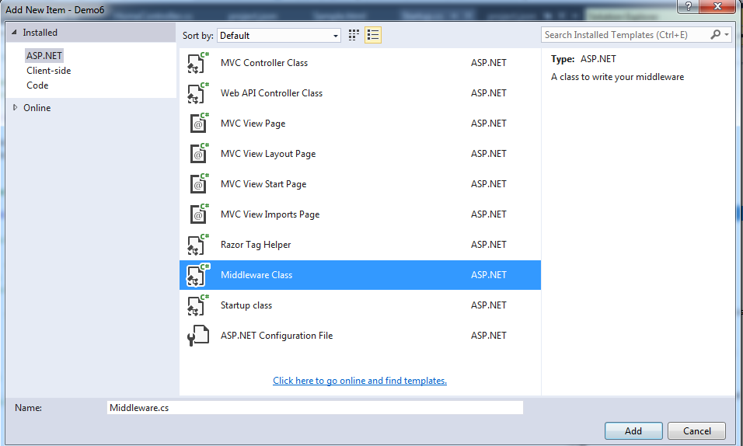Close the Add New Item dialog
This screenshot has width=743, height=446.
tap(717, 7)
